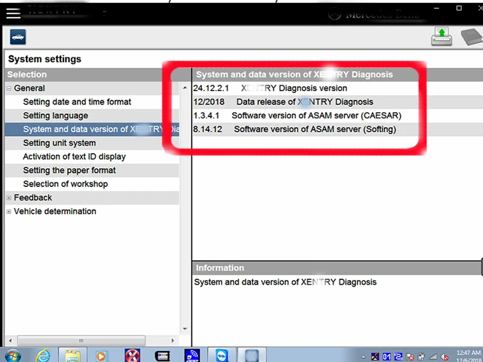Click the network signal bars tray icon
Screen dimensions: 483x362
pos(433,357)
